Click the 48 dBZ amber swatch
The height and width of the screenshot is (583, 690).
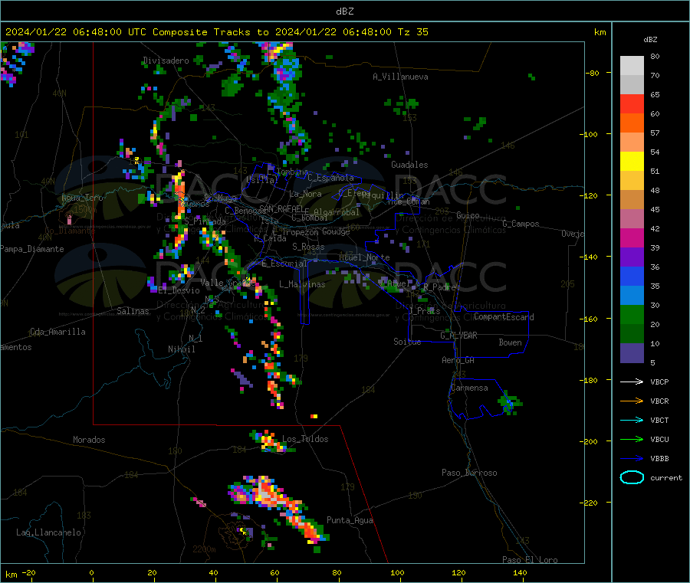632,200
